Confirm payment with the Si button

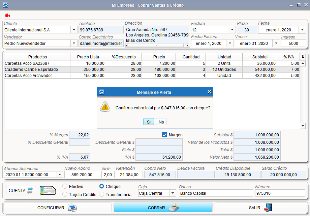(x=149, y=122)
